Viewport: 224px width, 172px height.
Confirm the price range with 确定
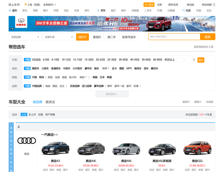[201, 60]
